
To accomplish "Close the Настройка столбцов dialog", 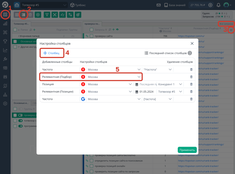I will pos(192,43).
